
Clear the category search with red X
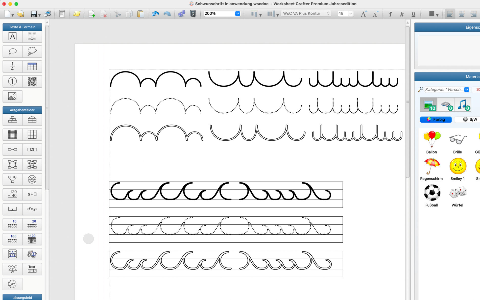tap(478, 90)
